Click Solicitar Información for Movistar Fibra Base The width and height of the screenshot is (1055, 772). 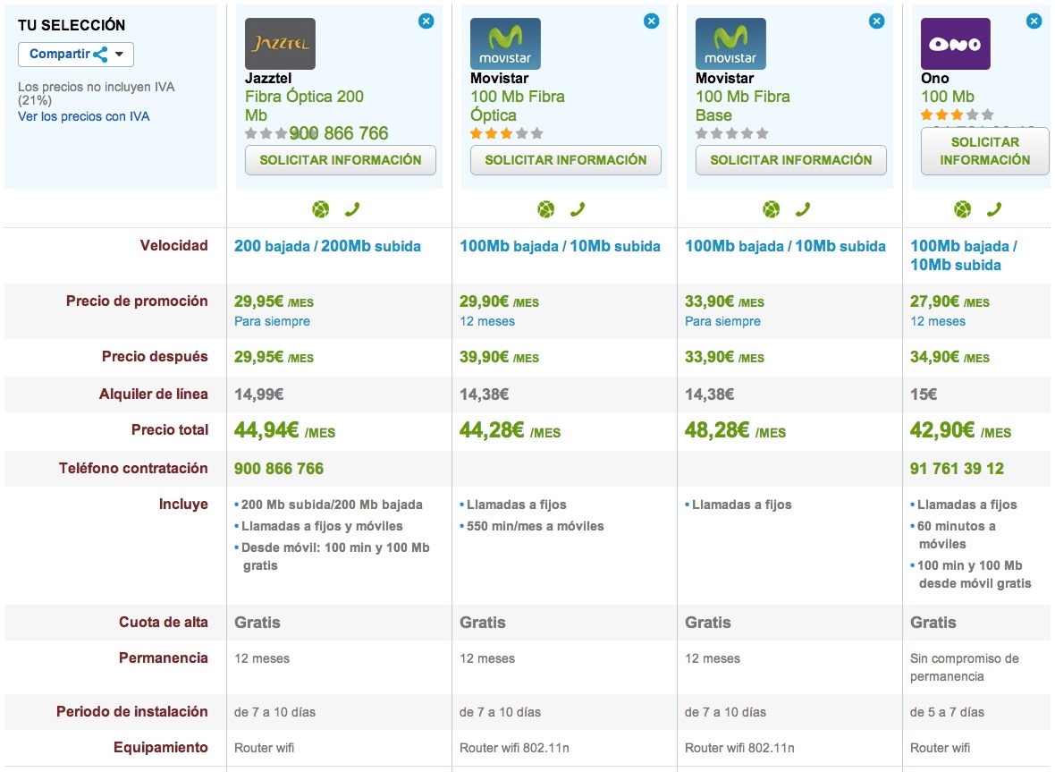pyautogui.click(x=791, y=160)
